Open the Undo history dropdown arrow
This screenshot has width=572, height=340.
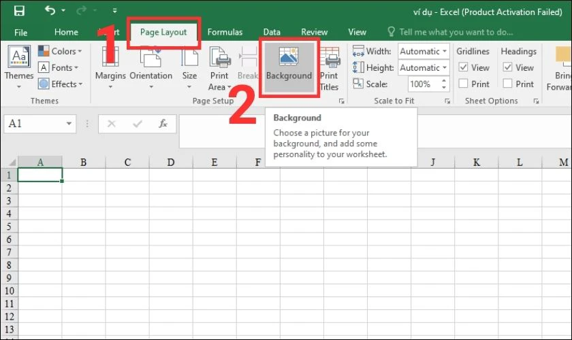[x=63, y=11]
